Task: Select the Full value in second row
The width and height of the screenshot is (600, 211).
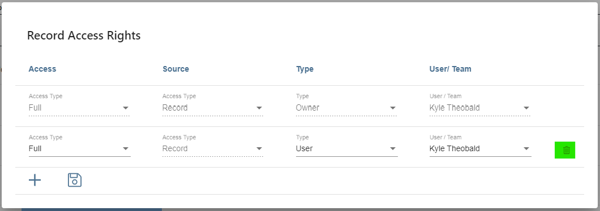Action: (x=35, y=149)
